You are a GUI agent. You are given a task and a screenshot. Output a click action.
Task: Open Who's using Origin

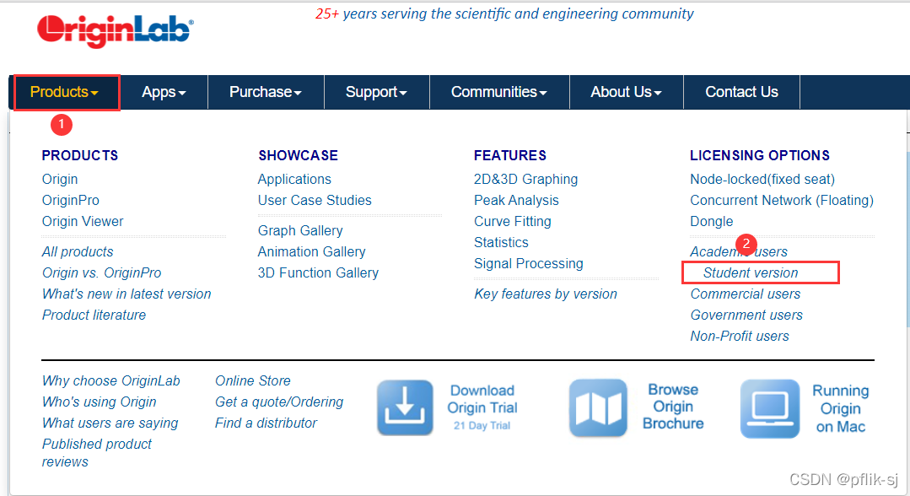[x=100, y=402]
